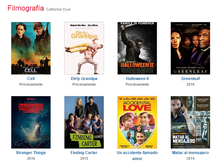
Task: Open the Stranger Things Netflix poster
Action: [x=31, y=122]
